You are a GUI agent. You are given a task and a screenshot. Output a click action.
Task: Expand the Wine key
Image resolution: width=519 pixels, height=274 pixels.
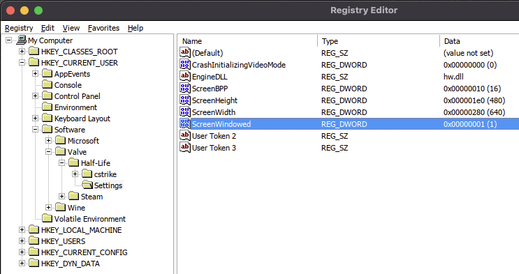pos(48,207)
